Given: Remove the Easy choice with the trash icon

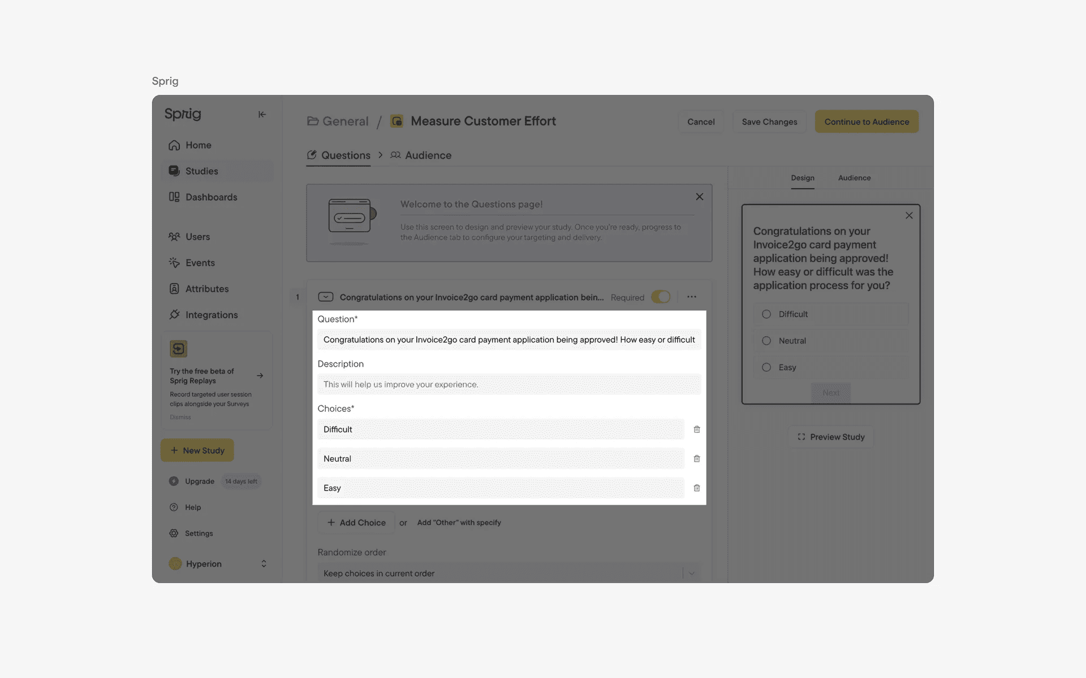Looking at the screenshot, I should pos(697,488).
